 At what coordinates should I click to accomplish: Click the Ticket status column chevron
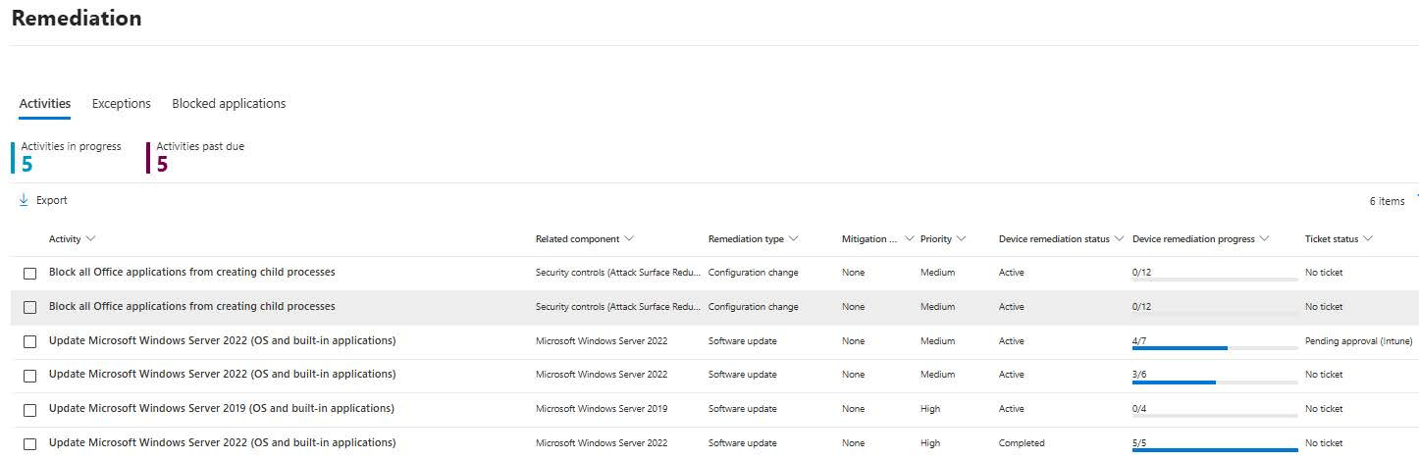[x=1367, y=239]
